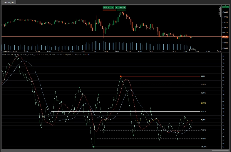This screenshot has height=152, width=231.
Task: Click the 78.60% Fibonacci level label
Action: click(x=203, y=130)
